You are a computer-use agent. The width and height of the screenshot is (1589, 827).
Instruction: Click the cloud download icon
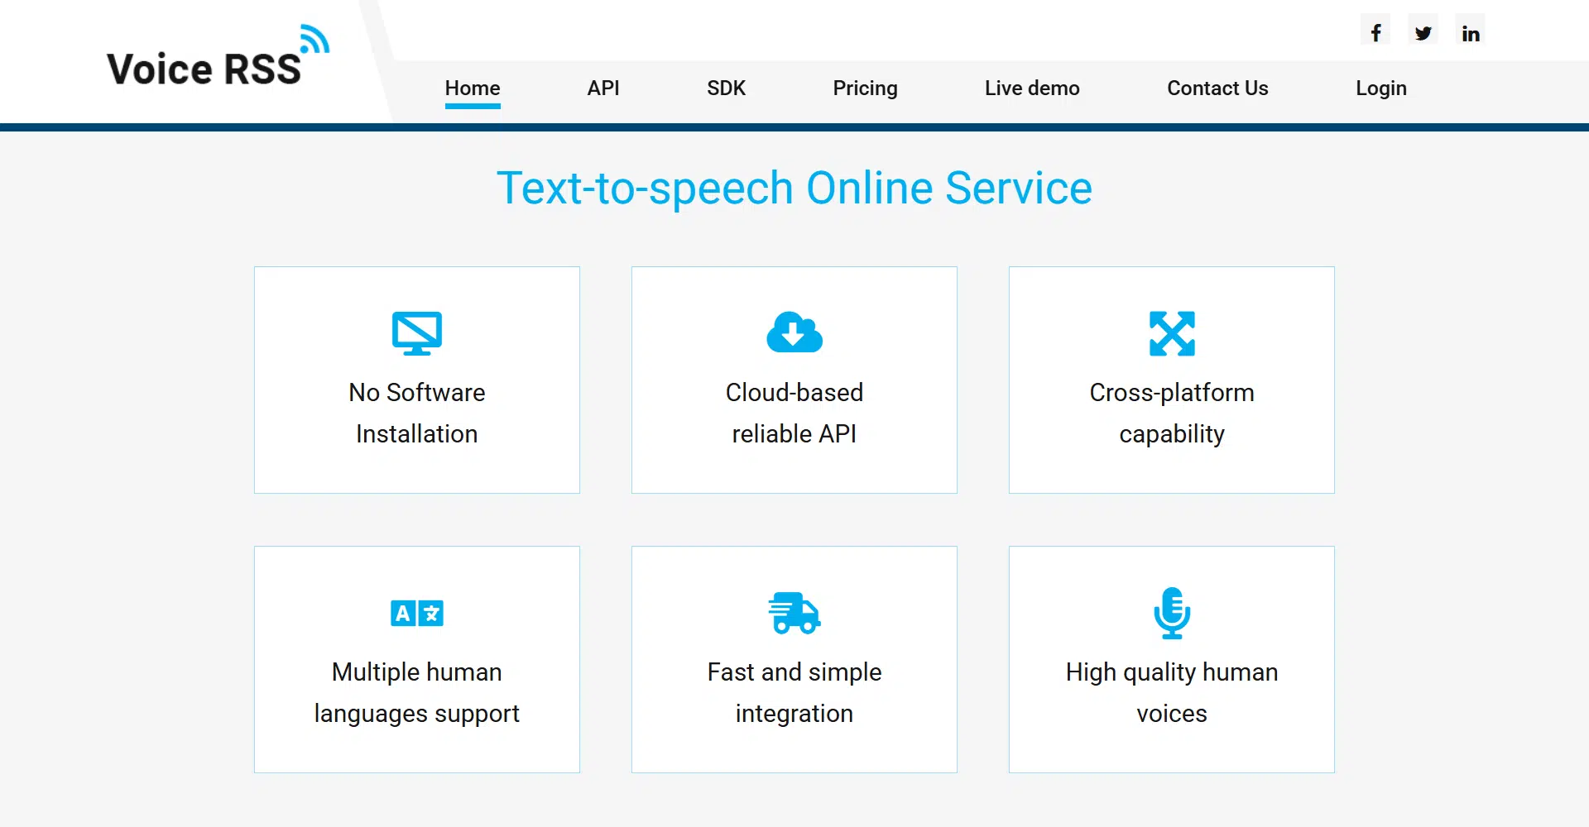(x=794, y=332)
